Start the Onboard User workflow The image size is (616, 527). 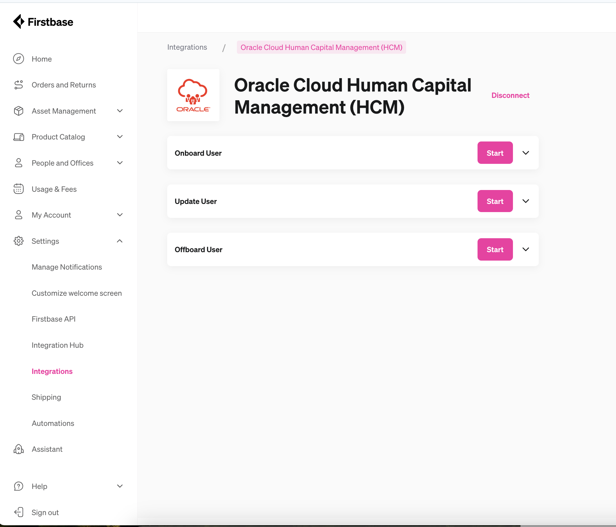click(495, 153)
